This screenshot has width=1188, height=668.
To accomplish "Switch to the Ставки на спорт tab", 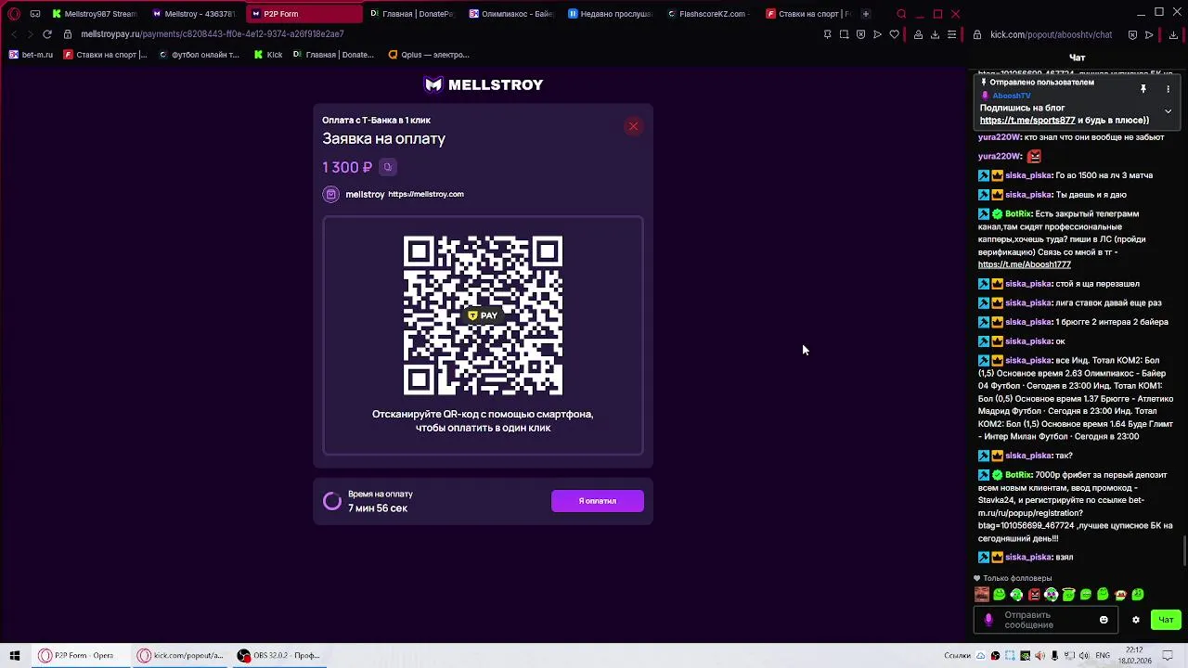I will click(x=809, y=14).
